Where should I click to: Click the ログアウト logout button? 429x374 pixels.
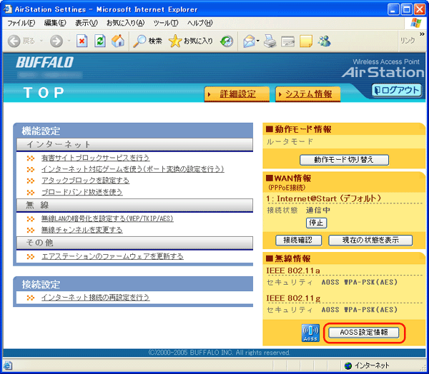tap(396, 91)
